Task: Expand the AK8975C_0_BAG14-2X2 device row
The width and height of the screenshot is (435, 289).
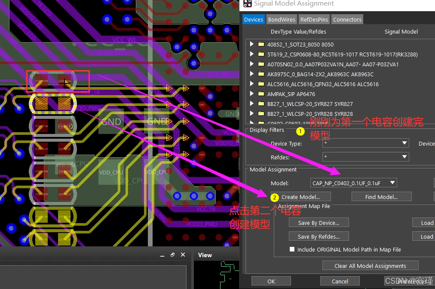Action: click(x=251, y=74)
